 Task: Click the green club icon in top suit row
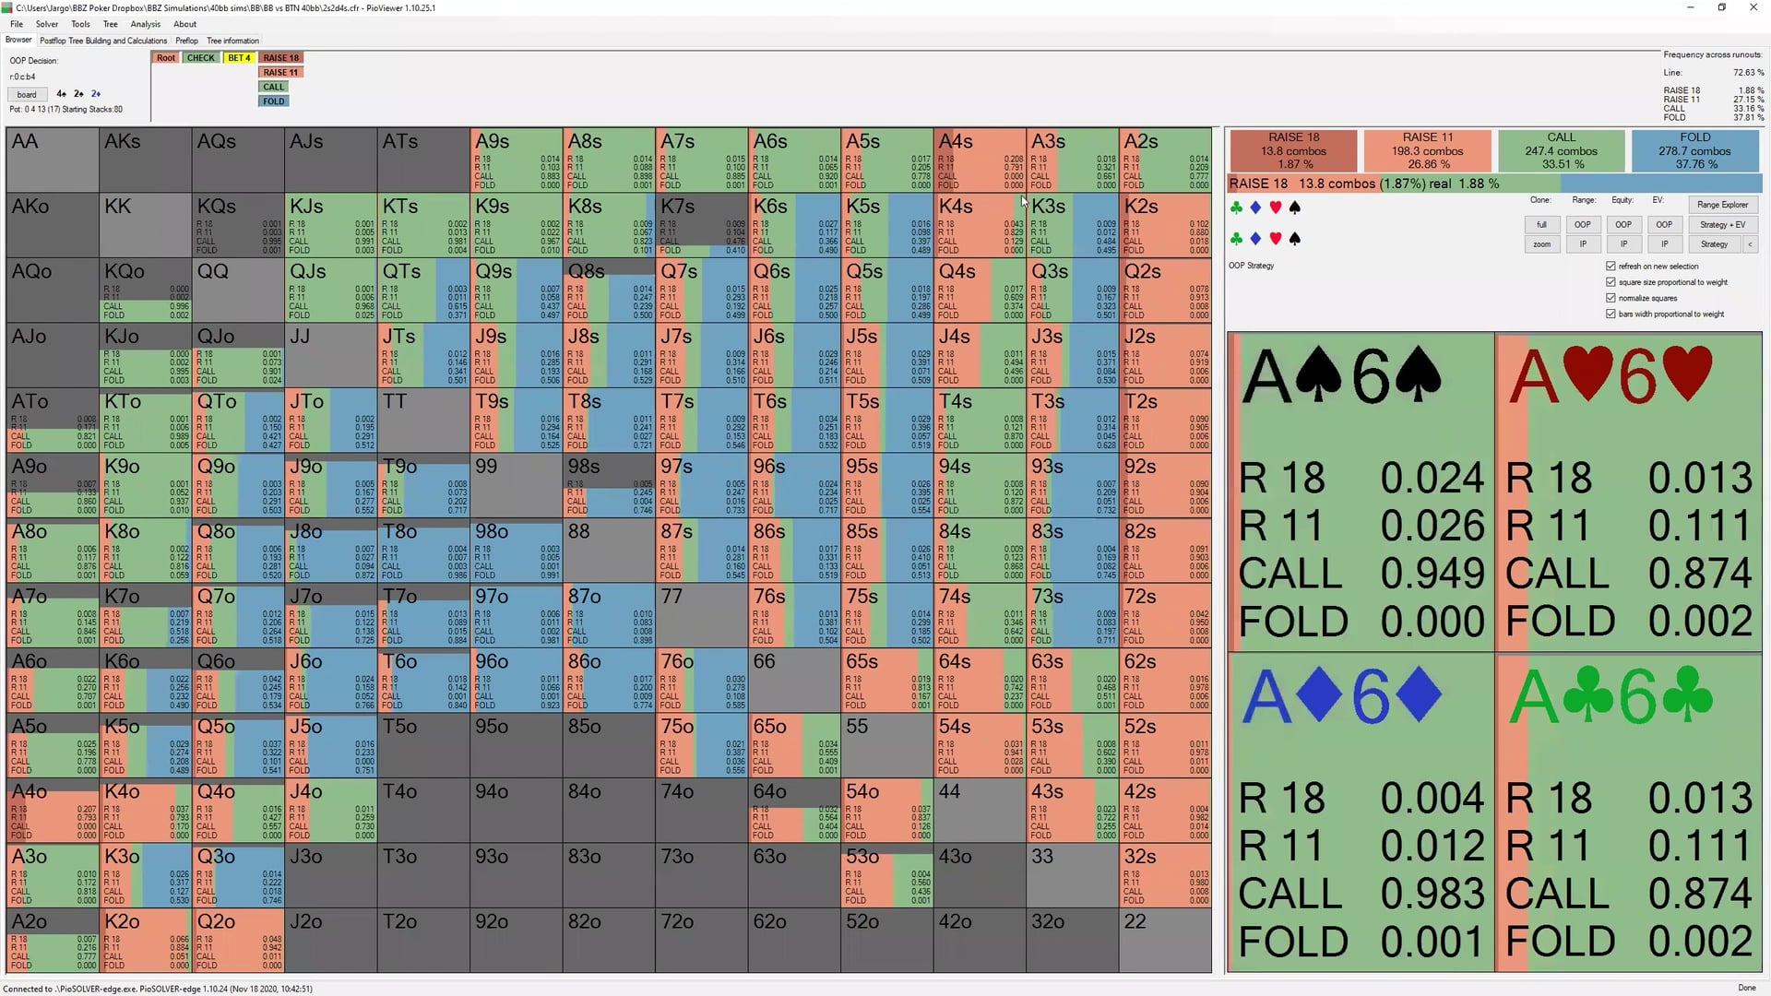pos(1237,208)
